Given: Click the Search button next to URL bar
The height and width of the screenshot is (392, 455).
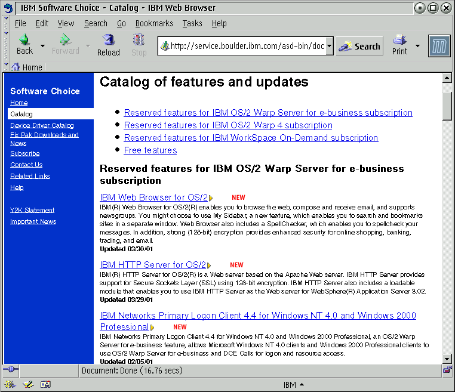Looking at the screenshot, I should click(359, 46).
